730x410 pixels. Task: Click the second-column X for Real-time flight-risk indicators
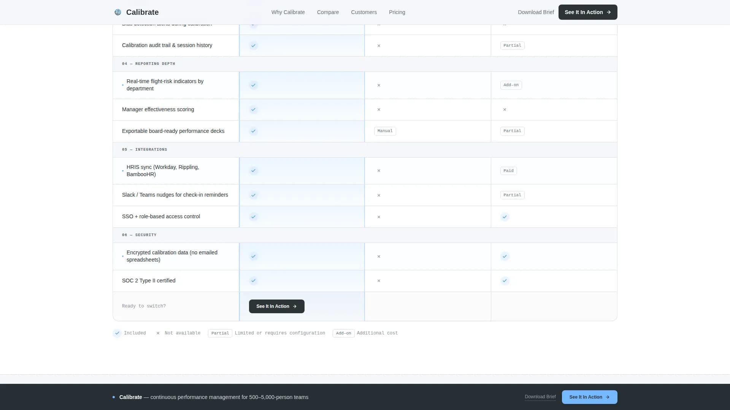click(379, 85)
